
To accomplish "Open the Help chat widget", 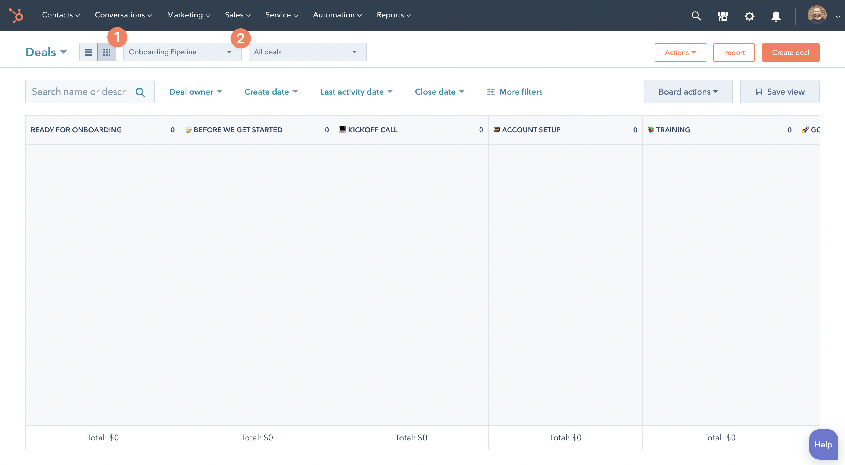I will [823, 444].
